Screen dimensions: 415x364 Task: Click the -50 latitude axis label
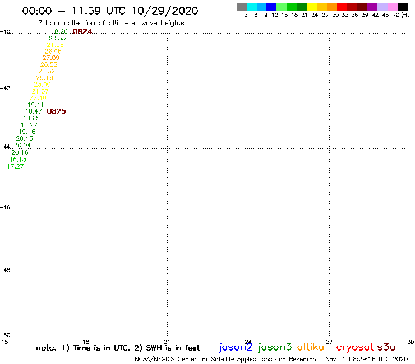coord(5,335)
